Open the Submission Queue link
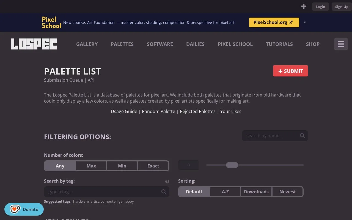Viewport: 352px width, 220px height. pos(64,80)
